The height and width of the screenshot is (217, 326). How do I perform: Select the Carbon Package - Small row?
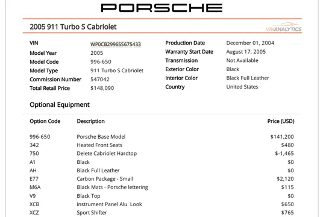(x=161, y=178)
